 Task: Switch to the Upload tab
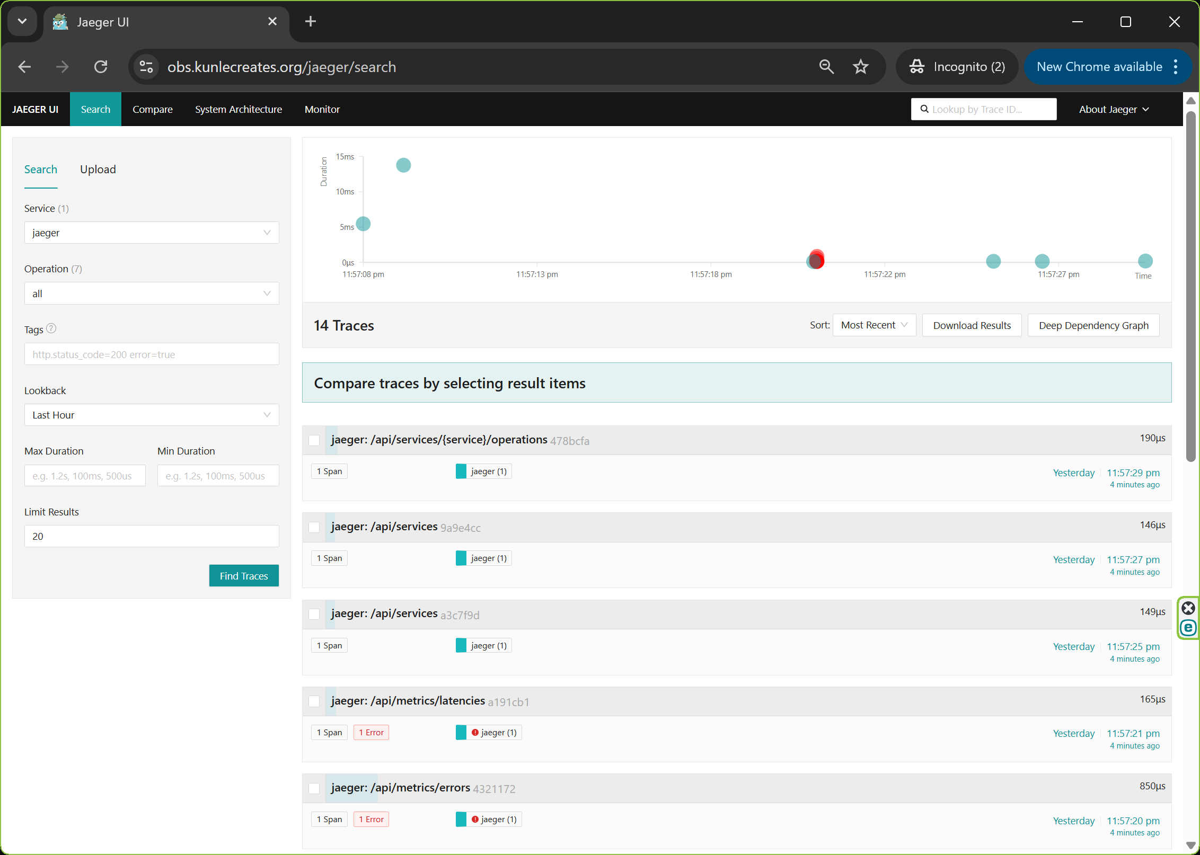tap(98, 170)
